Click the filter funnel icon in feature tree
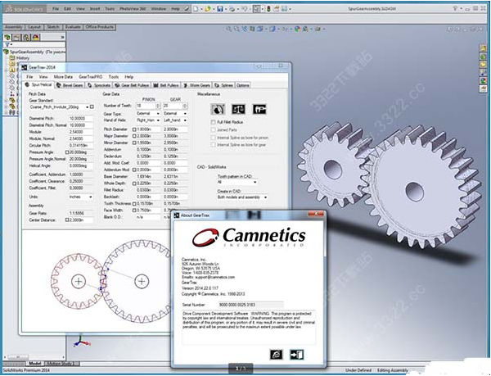The height and width of the screenshot is (376, 491). point(7,44)
